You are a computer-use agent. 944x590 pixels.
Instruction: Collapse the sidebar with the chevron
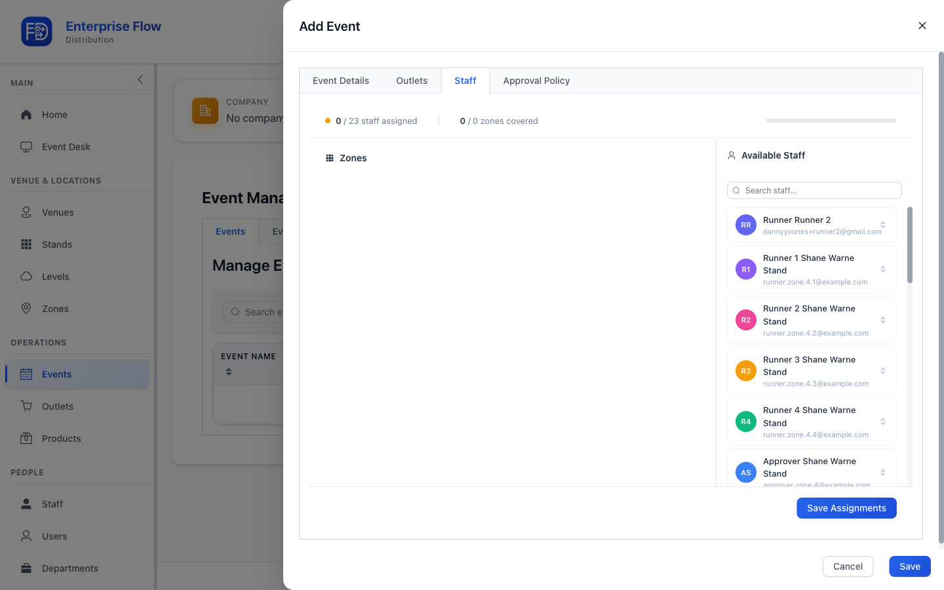point(140,79)
